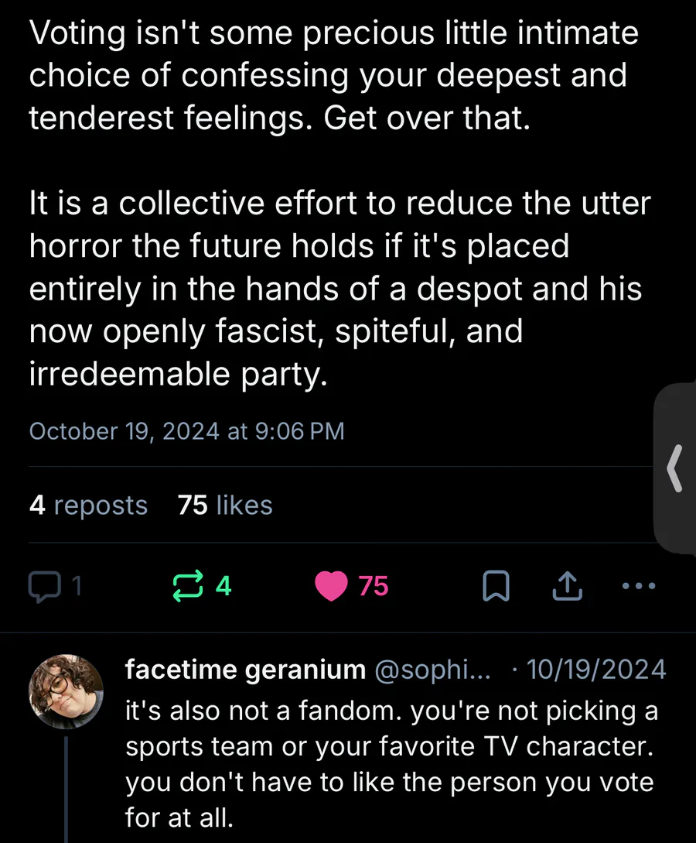Viewport: 696px width, 843px height.
Task: Open the three-dot more options menu
Action: pyautogui.click(x=640, y=586)
